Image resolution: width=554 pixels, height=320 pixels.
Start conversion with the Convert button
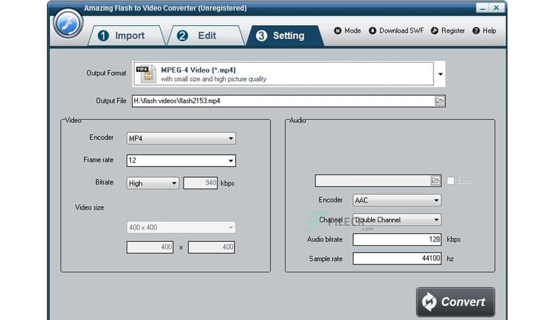(x=455, y=302)
